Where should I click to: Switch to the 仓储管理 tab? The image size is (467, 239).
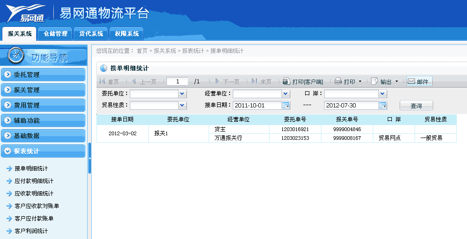(x=55, y=34)
